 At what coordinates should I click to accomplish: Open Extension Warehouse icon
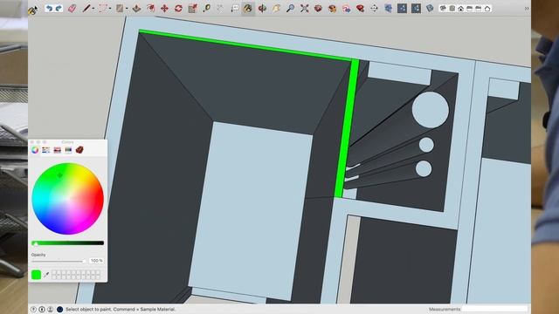pyautogui.click(x=332, y=8)
